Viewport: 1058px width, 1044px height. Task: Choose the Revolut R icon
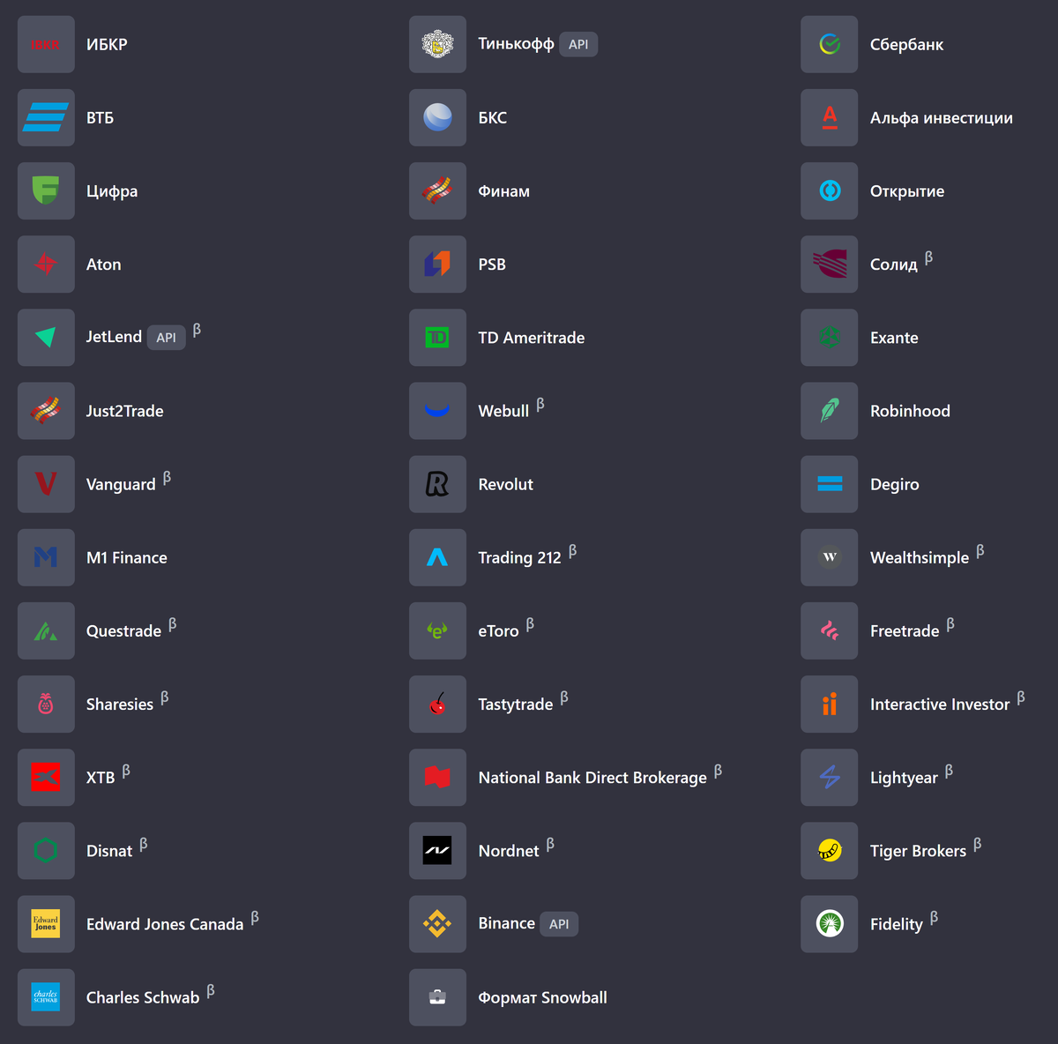tap(437, 483)
